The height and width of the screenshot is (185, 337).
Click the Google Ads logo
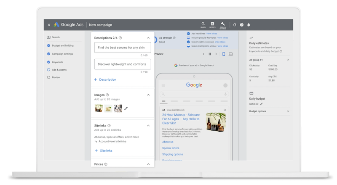69,25
